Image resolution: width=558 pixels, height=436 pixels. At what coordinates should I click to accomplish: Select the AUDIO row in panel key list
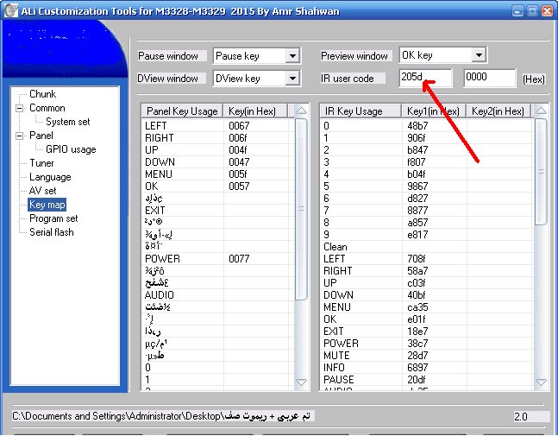pyautogui.click(x=218, y=295)
